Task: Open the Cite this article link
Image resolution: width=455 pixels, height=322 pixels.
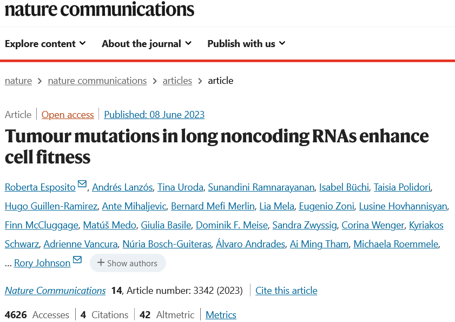Action: (x=286, y=291)
